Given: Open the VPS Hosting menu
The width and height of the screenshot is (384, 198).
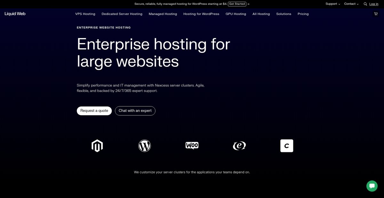Looking at the screenshot, I should (85, 14).
